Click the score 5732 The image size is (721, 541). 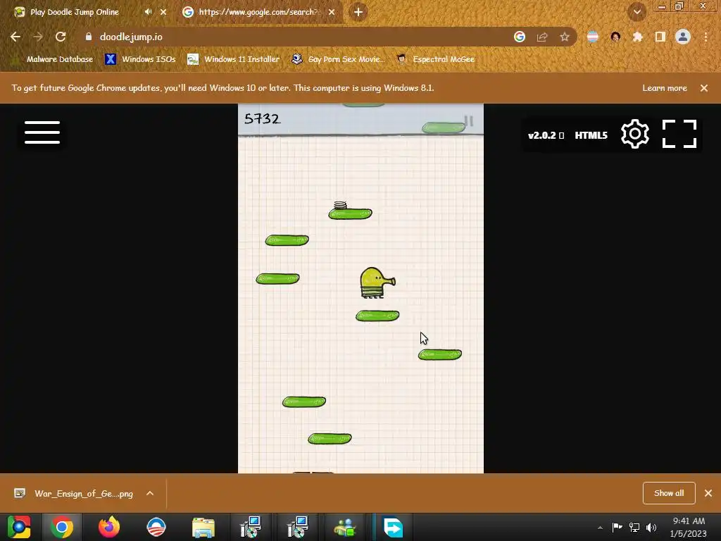pyautogui.click(x=262, y=118)
